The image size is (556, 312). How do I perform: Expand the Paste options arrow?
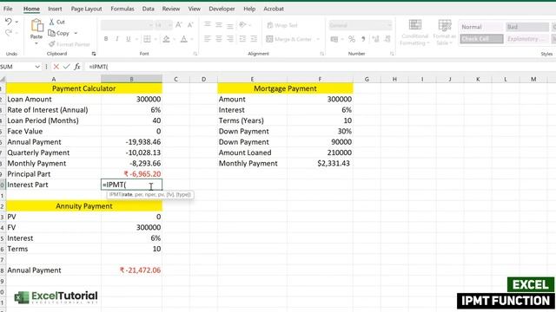(36, 43)
